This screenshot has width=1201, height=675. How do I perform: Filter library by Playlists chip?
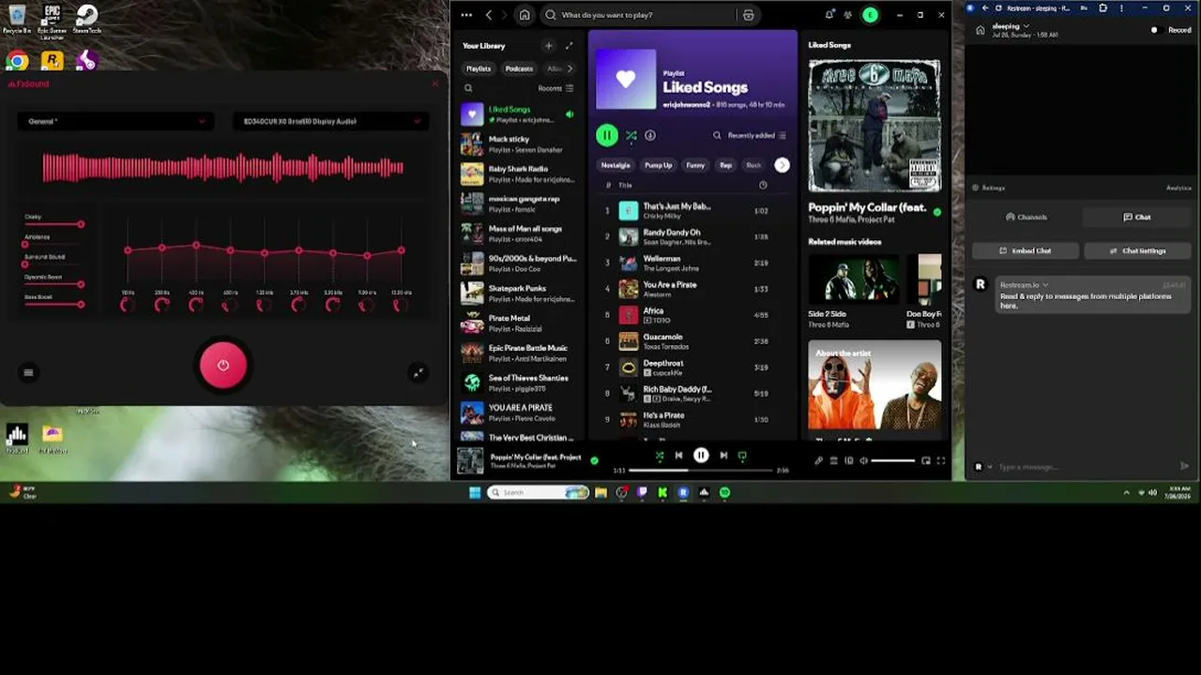point(479,68)
